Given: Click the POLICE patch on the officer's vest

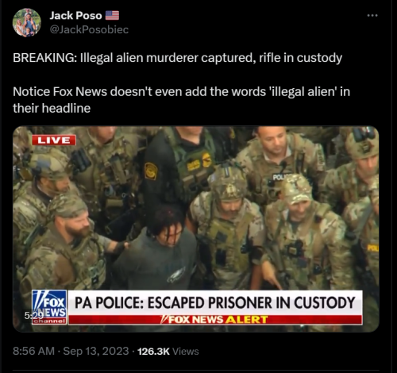Looking at the screenshot, I should point(280,177).
